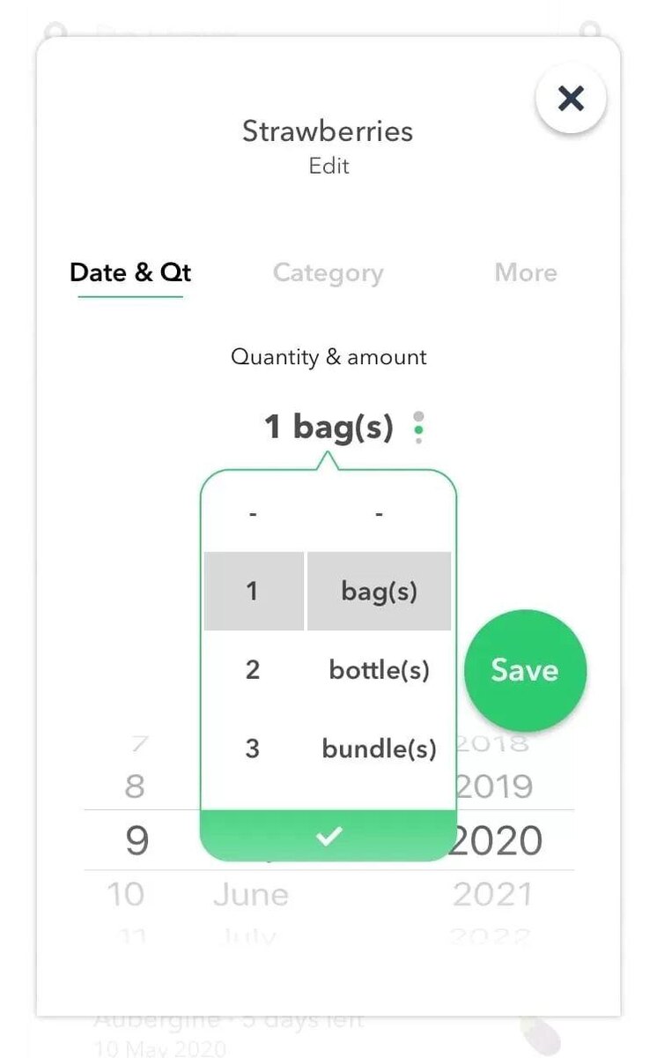This screenshot has height=1058, width=657.
Task: Close the Strawberries edit dialog
Action: [571, 98]
